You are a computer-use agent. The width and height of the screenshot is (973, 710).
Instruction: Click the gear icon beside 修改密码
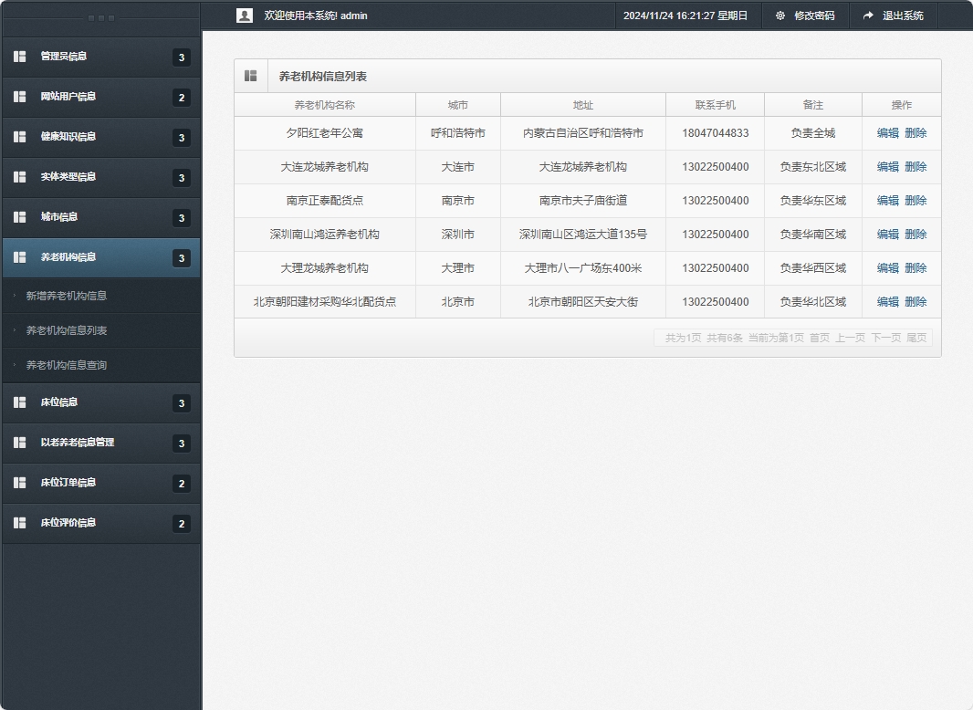click(x=779, y=16)
